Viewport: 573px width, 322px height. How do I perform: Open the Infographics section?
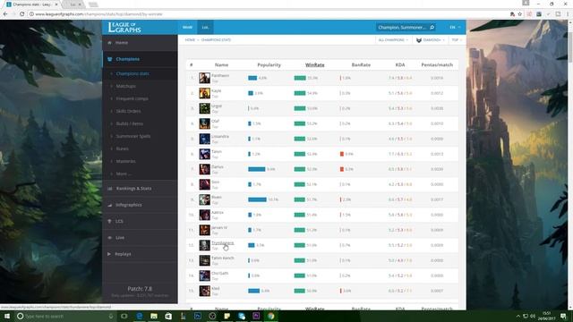pos(140,205)
